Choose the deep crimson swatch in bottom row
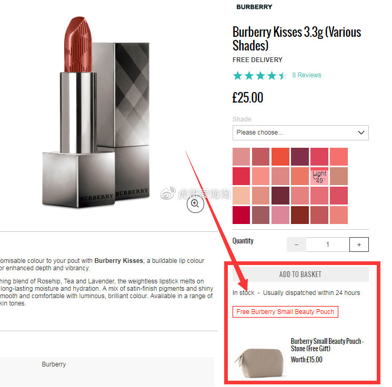The height and width of the screenshot is (387, 392). click(x=241, y=215)
